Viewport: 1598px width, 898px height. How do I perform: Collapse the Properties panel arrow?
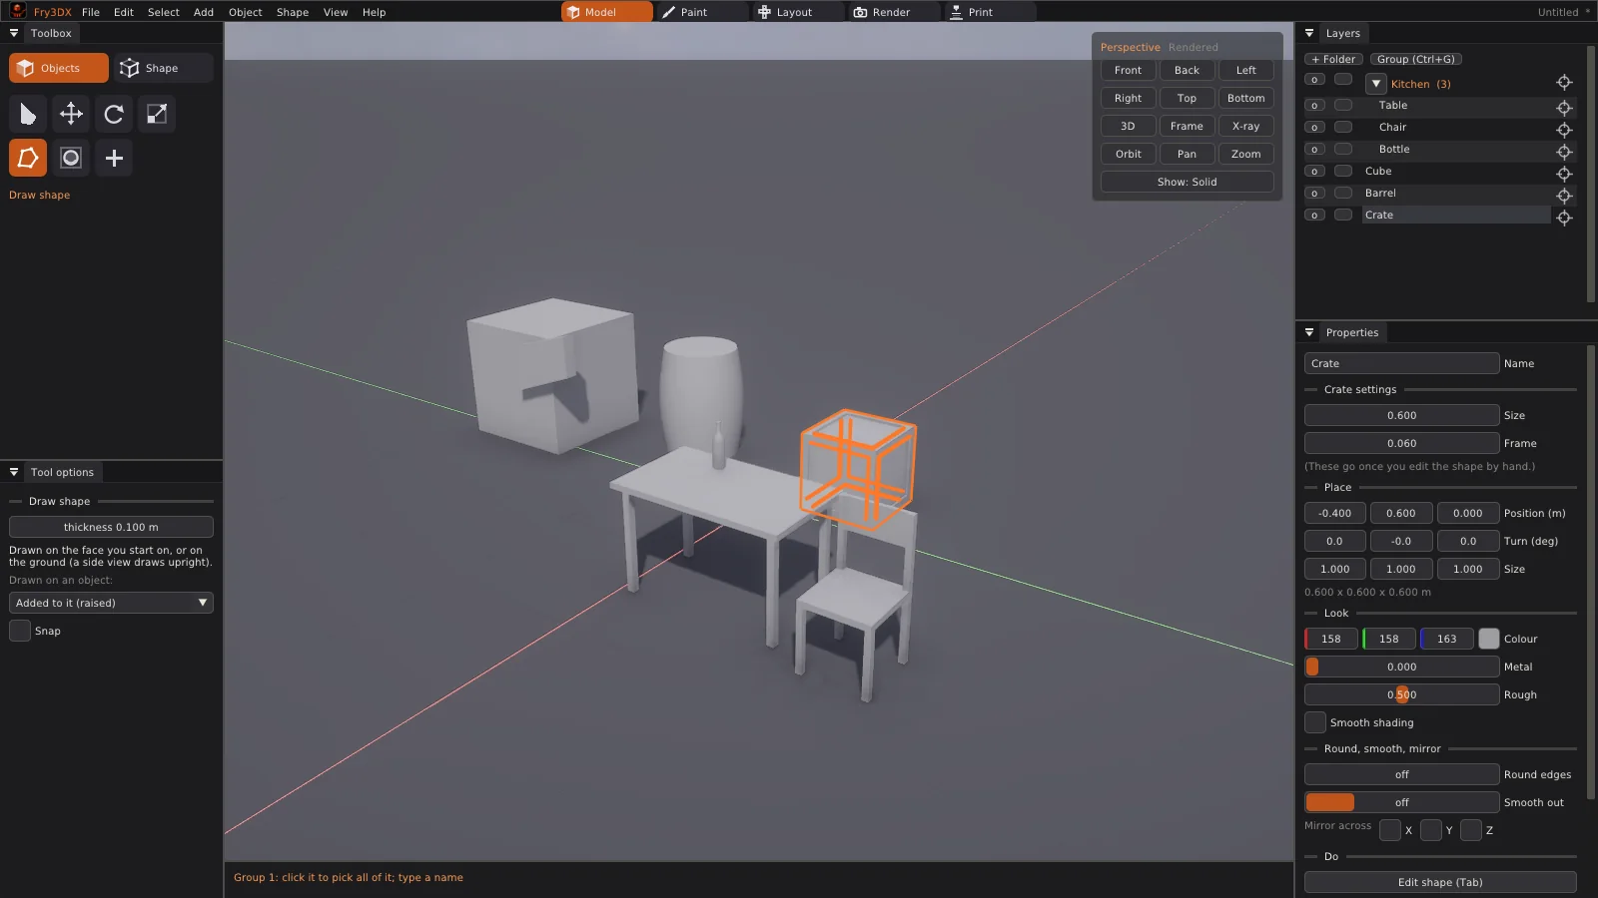point(1309,332)
